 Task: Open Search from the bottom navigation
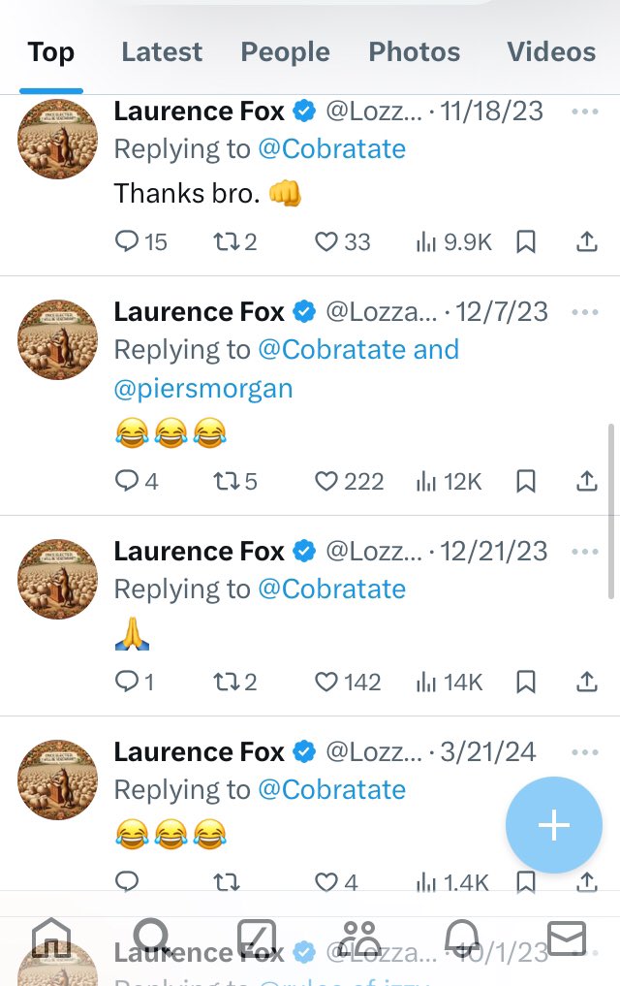(152, 938)
